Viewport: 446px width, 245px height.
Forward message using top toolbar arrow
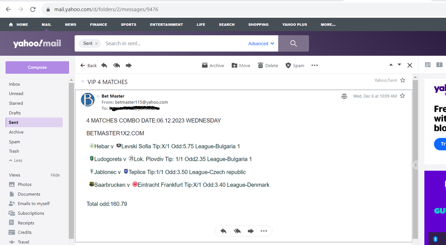pyautogui.click(x=129, y=65)
